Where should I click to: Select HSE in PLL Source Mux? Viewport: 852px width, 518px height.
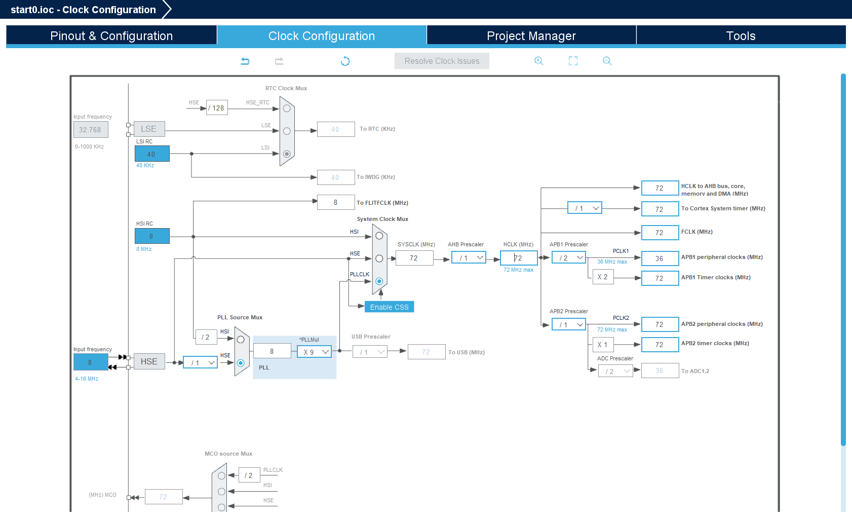point(241,363)
